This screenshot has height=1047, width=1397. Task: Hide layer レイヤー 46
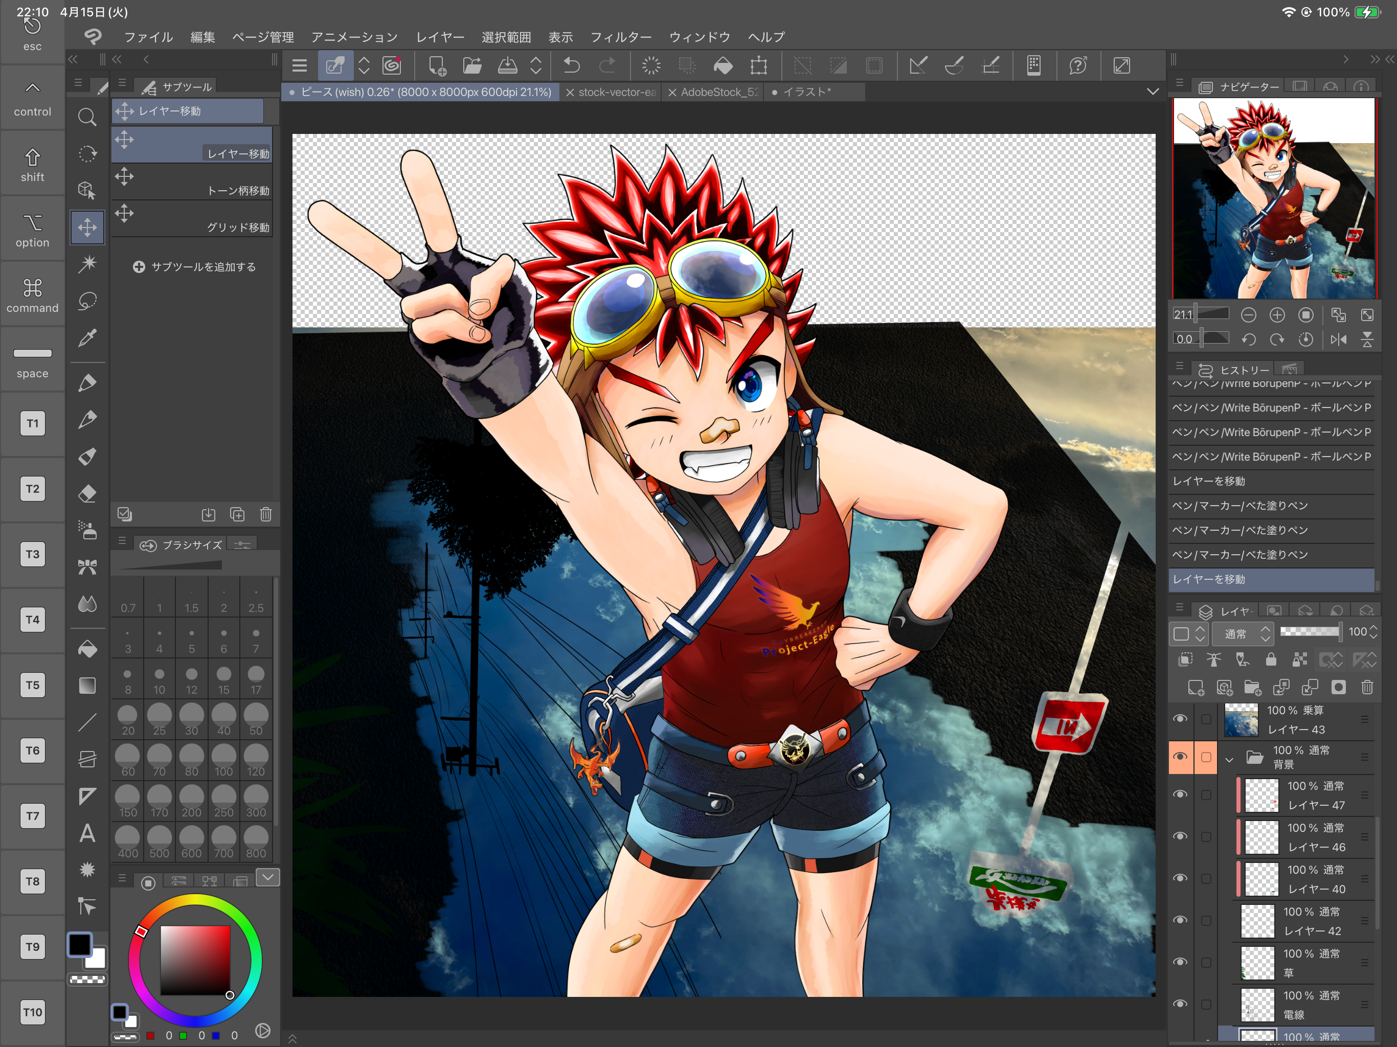(1180, 836)
